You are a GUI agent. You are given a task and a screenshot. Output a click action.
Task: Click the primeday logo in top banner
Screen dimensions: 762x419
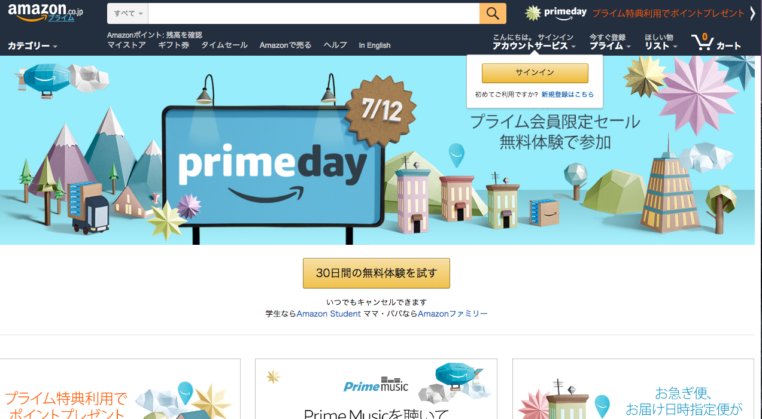(555, 13)
